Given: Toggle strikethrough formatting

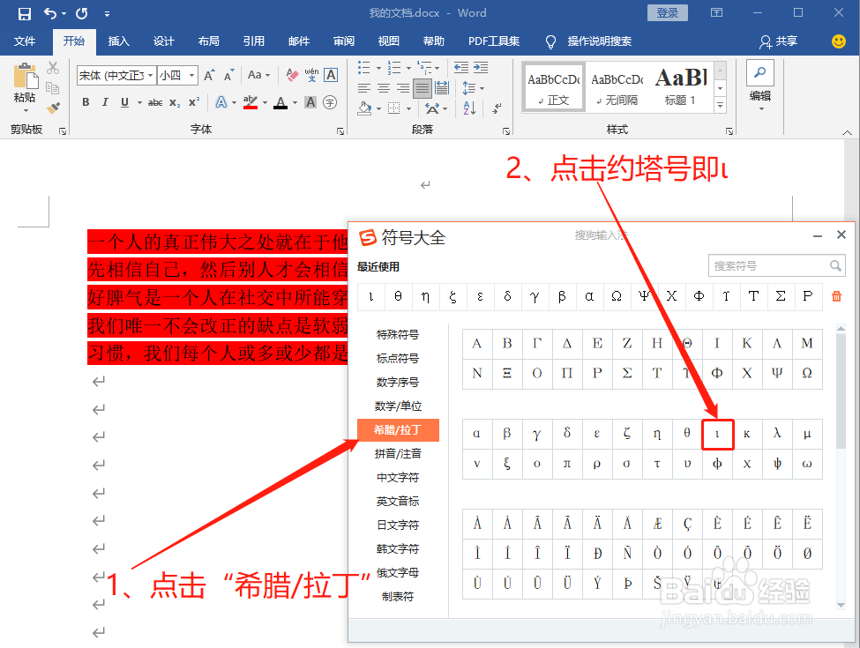Looking at the screenshot, I should click(155, 102).
